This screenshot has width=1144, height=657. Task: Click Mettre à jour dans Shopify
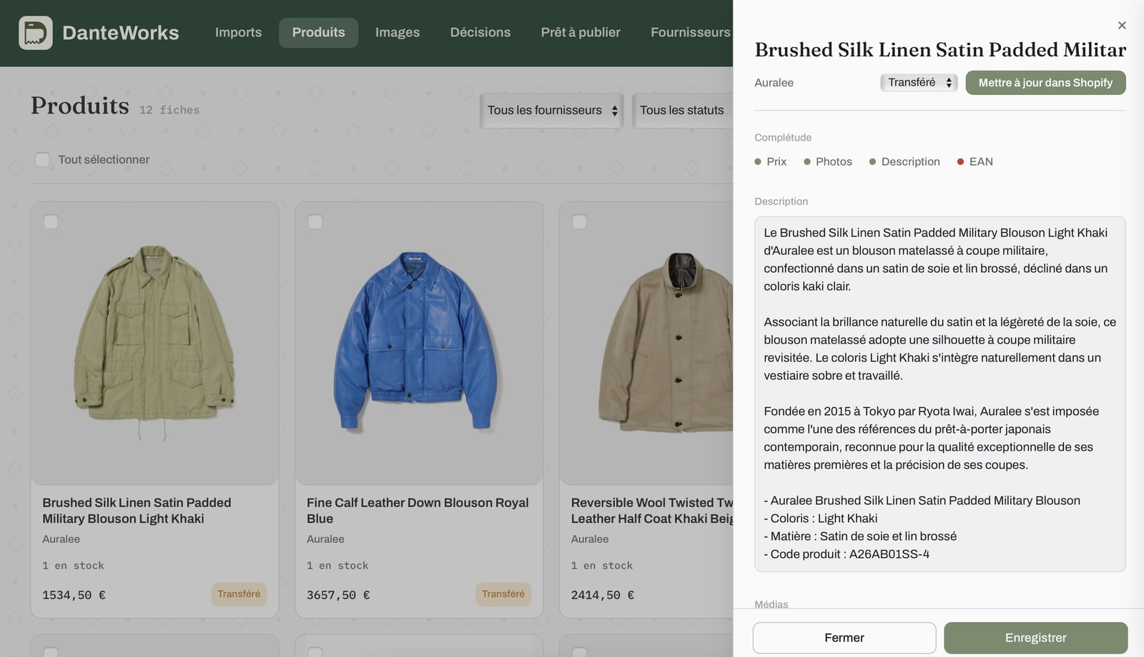tap(1045, 83)
